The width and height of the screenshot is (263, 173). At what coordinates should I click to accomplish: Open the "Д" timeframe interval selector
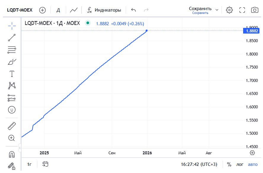pos(58,10)
